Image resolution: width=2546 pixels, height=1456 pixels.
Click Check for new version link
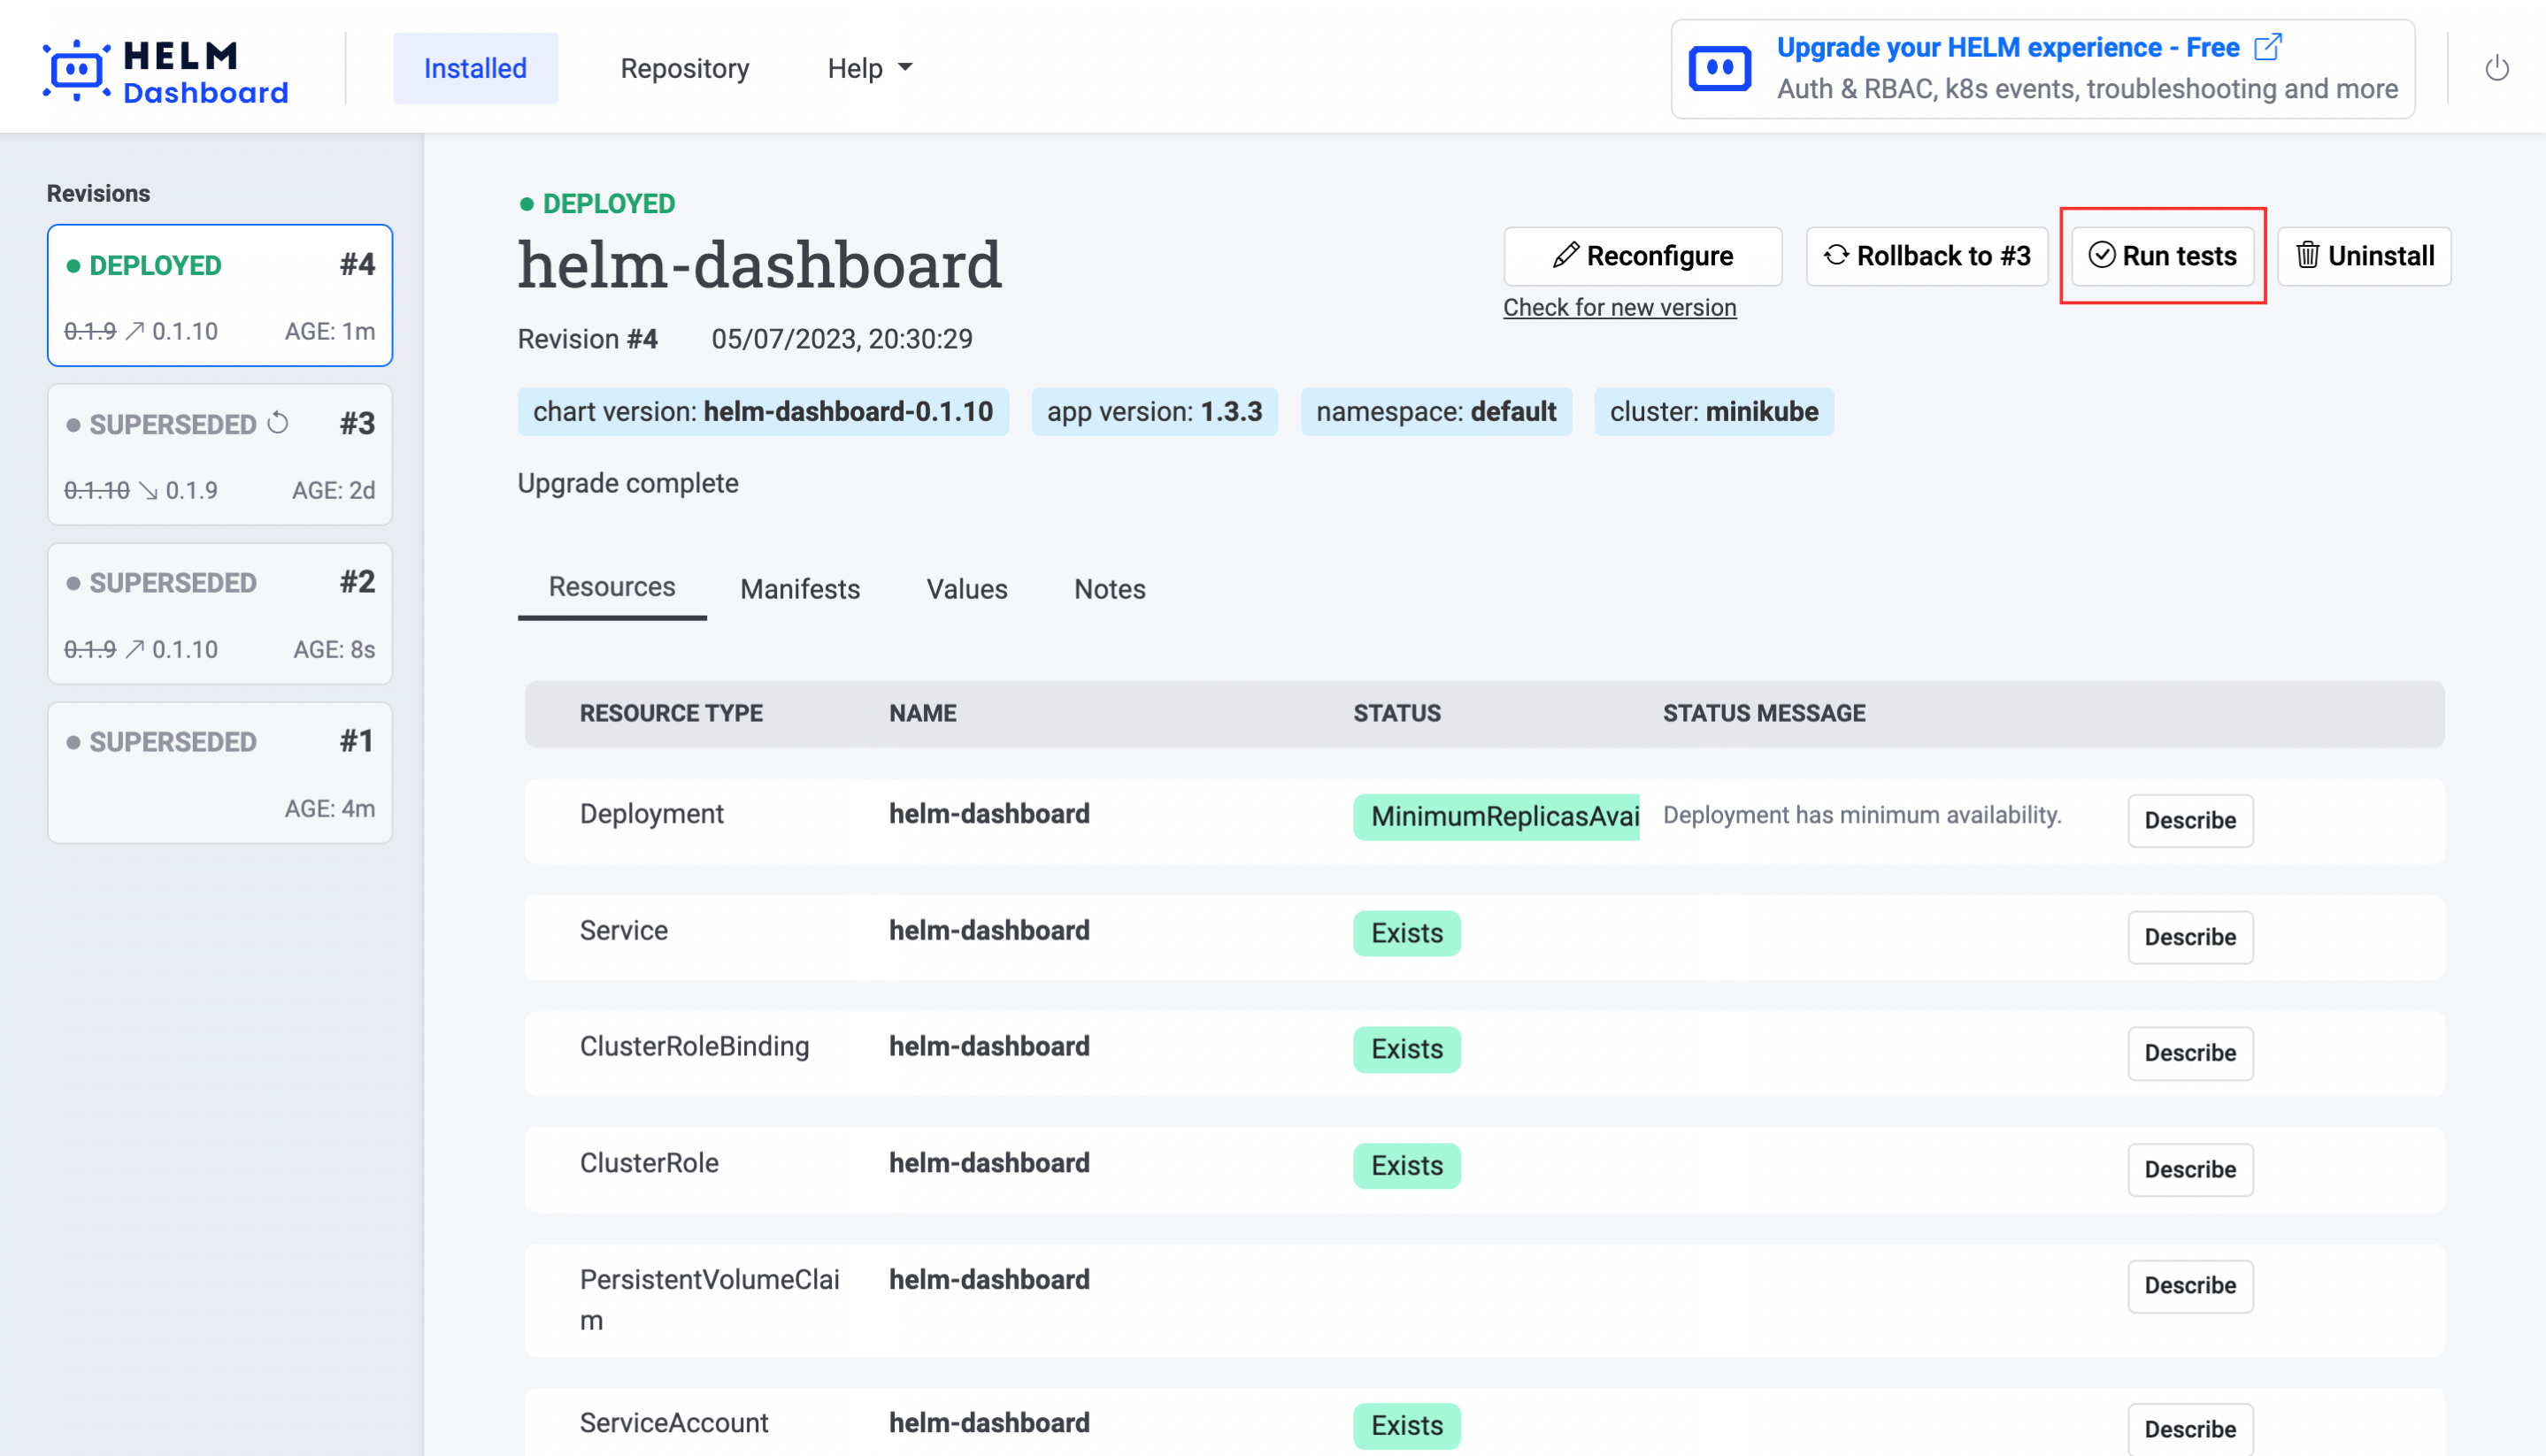pyautogui.click(x=1619, y=307)
